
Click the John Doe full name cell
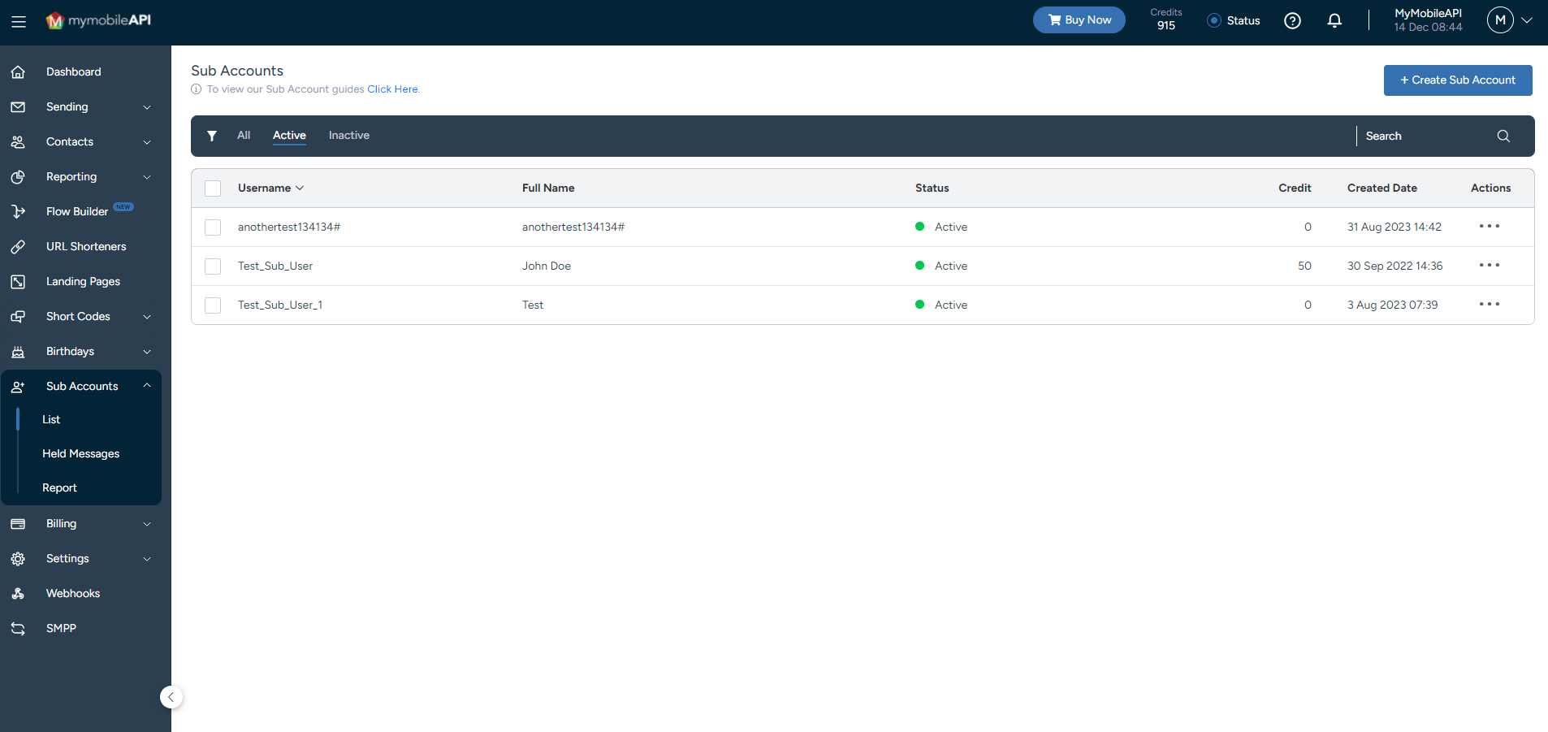(547, 266)
